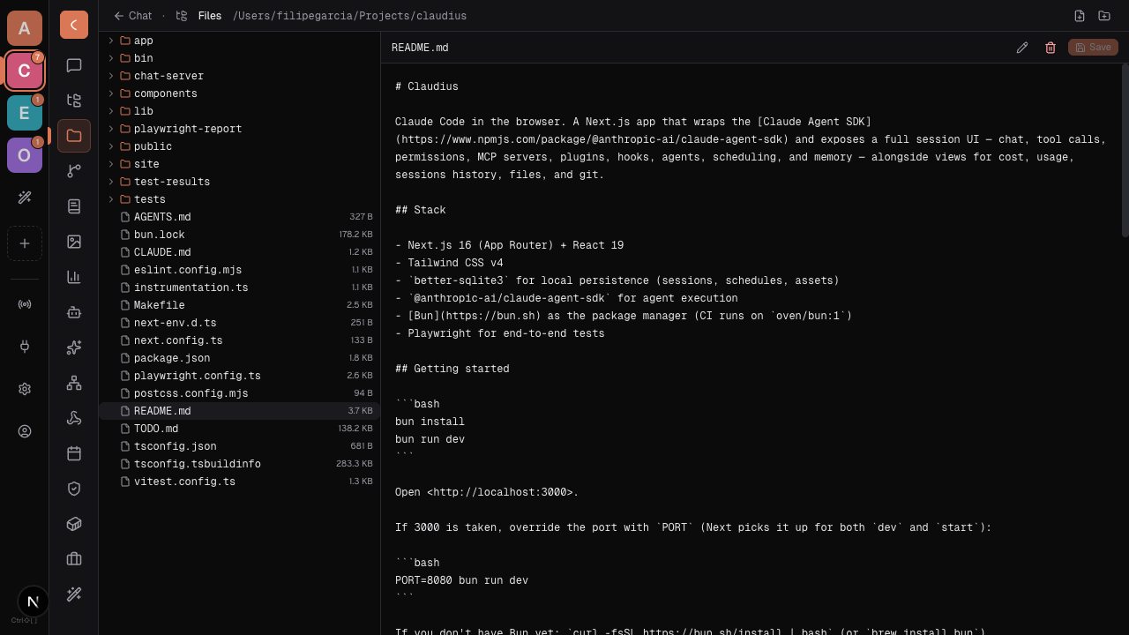Open the calendar icon
This screenshot has height=635, width=1129.
point(74,453)
